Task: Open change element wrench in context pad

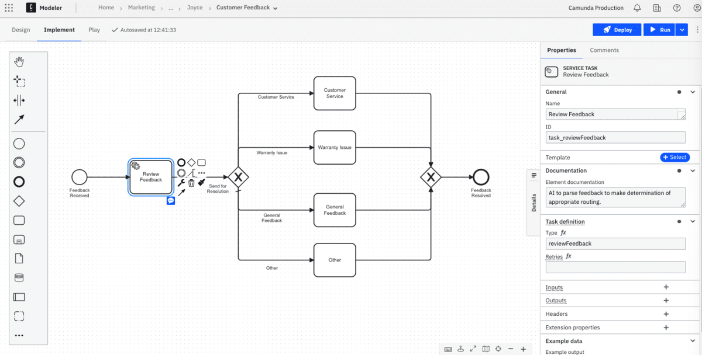Action: coord(181,183)
